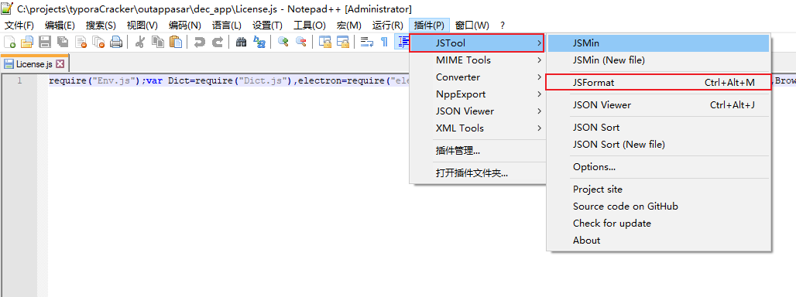Screen dimensions: 796x297
Task: Run JSFormat from the JSTool submenu
Action: tap(658, 83)
